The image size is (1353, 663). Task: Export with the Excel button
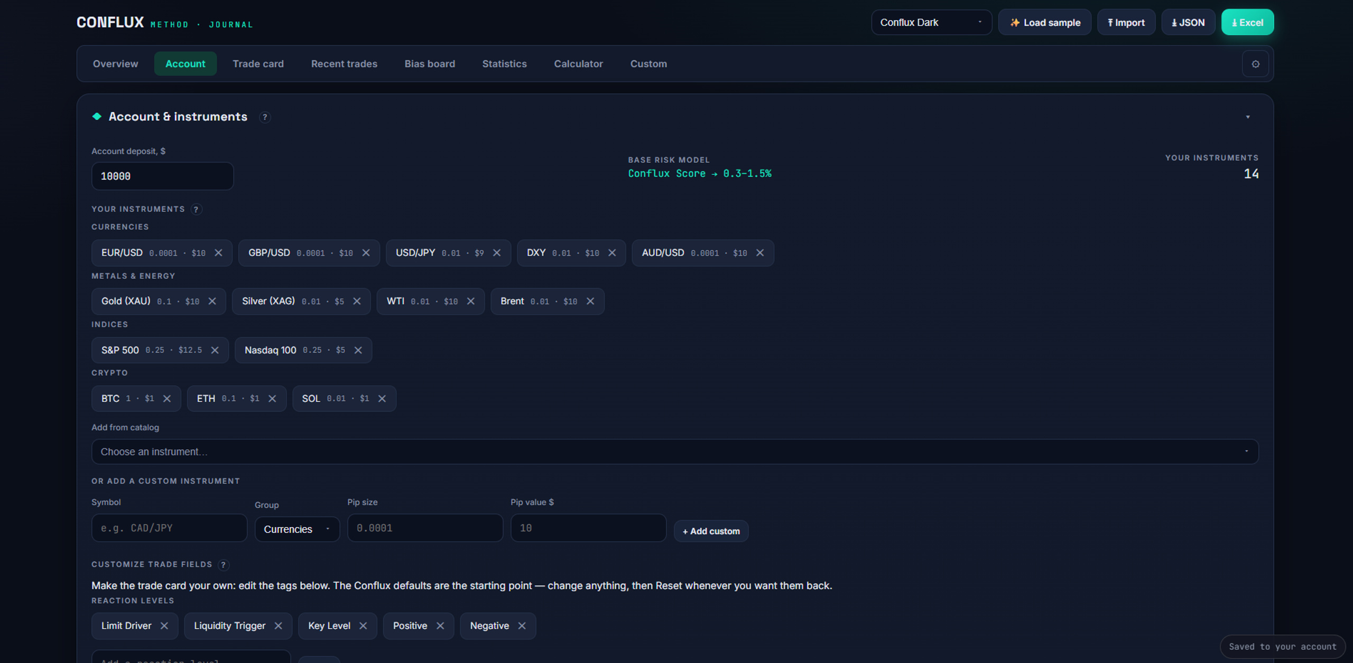(1247, 22)
